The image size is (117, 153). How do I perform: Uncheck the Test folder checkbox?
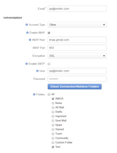point(53,147)
